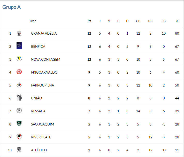184x157 pixels.
Task: Click the SG column header
Action: (164, 21)
